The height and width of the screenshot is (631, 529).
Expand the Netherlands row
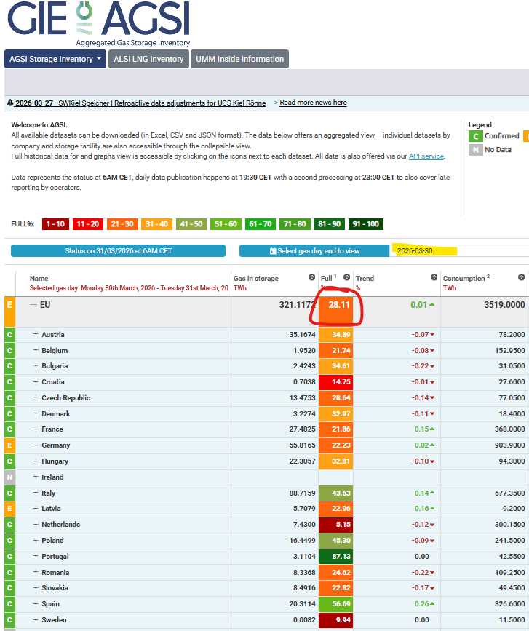coord(36,524)
